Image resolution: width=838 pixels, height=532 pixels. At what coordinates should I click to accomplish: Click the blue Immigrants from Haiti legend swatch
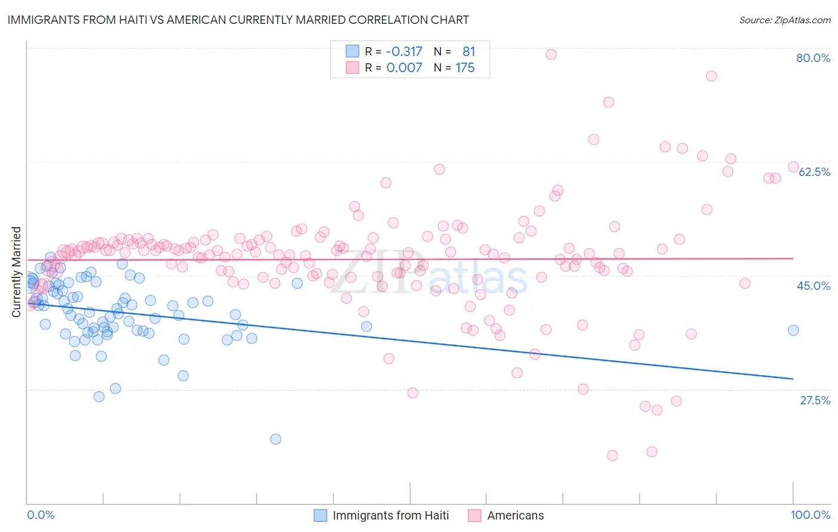pyautogui.click(x=320, y=515)
